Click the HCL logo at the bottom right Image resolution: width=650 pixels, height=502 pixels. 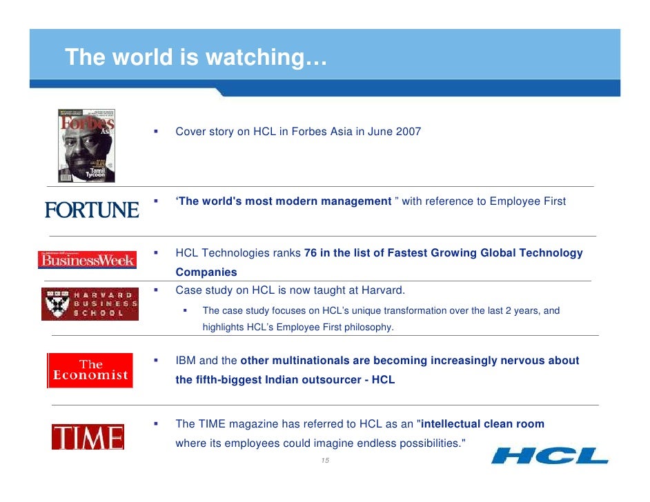point(550,456)
